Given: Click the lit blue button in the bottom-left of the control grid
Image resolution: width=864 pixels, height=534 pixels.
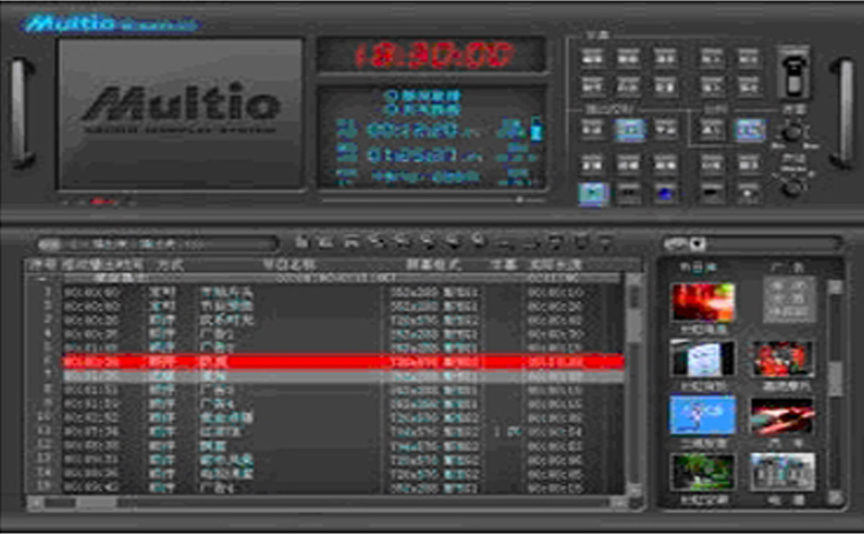Looking at the screenshot, I should pos(593,193).
